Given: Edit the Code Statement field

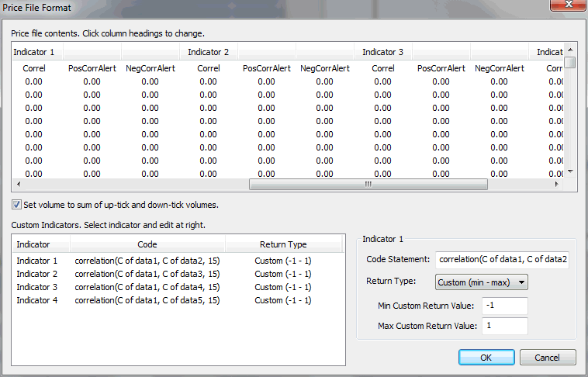Looking at the screenshot, I should (x=502, y=259).
